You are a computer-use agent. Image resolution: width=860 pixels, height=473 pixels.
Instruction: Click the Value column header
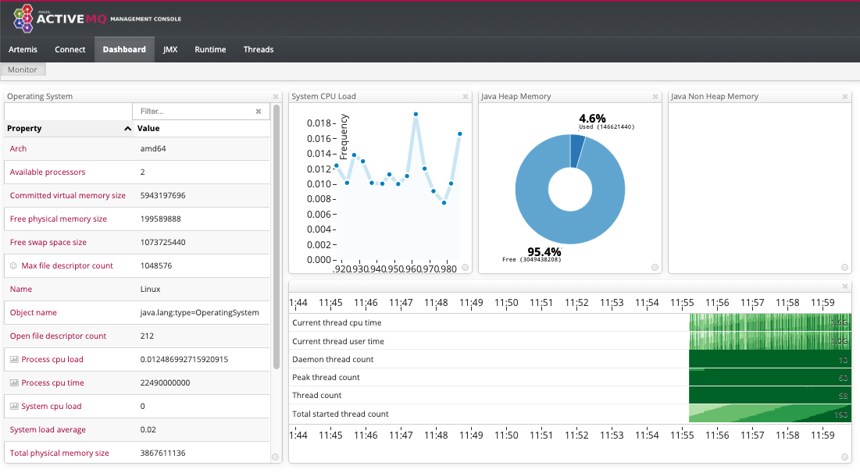[x=148, y=128]
